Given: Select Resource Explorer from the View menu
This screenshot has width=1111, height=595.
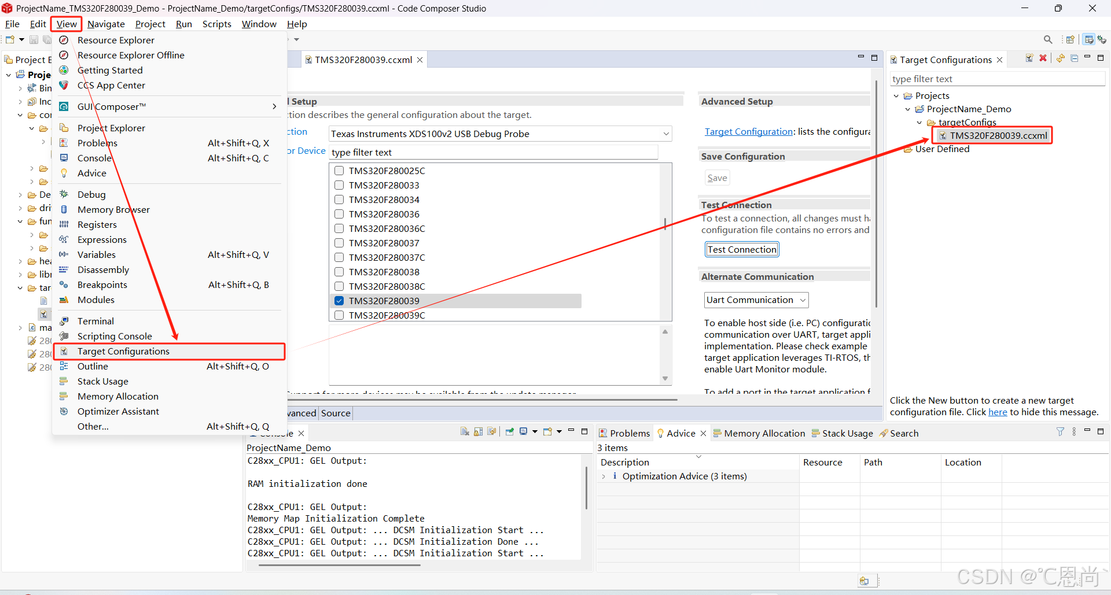Looking at the screenshot, I should click(169, 40).
